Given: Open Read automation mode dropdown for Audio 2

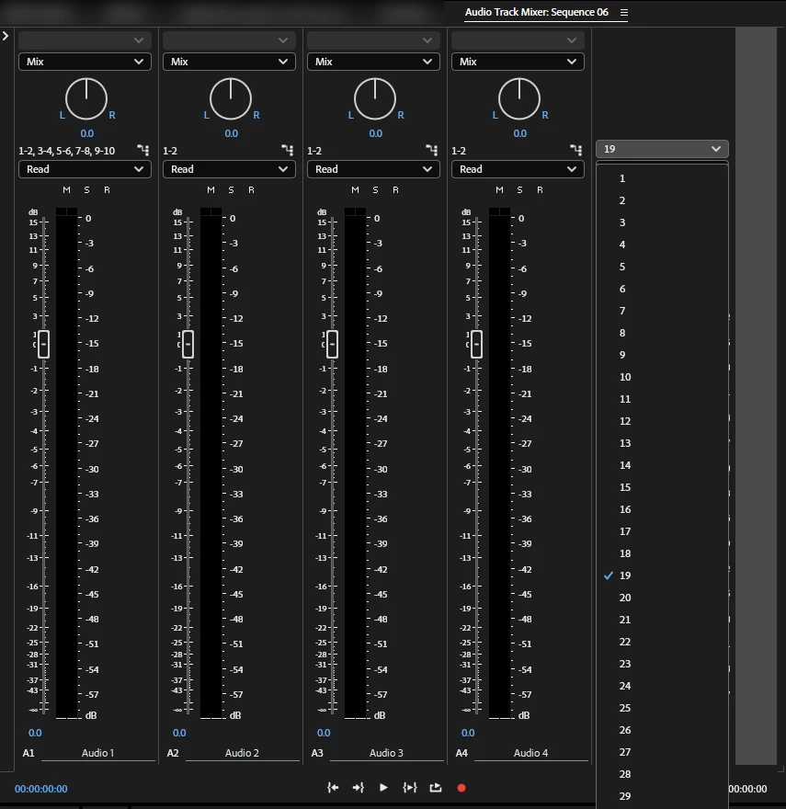Looking at the screenshot, I should [229, 169].
